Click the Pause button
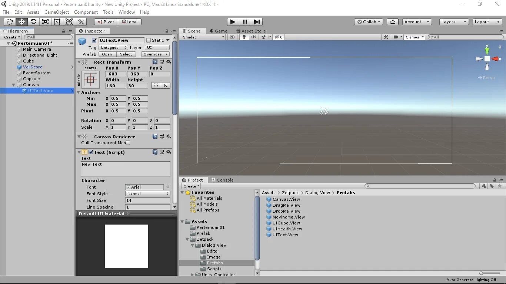This screenshot has height=284, width=506. tap(244, 22)
